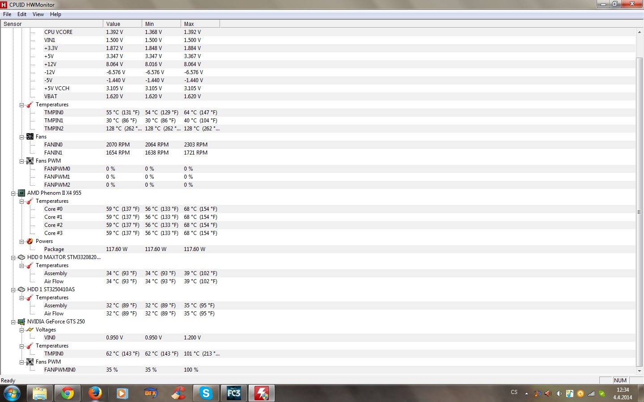Click the fan icon beside Fans PWM above FANPWM0
This screenshot has height=402, width=644.
click(30, 161)
